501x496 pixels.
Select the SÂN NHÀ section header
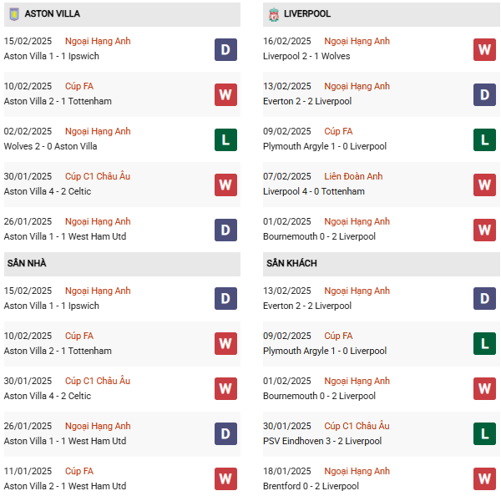[27, 263]
